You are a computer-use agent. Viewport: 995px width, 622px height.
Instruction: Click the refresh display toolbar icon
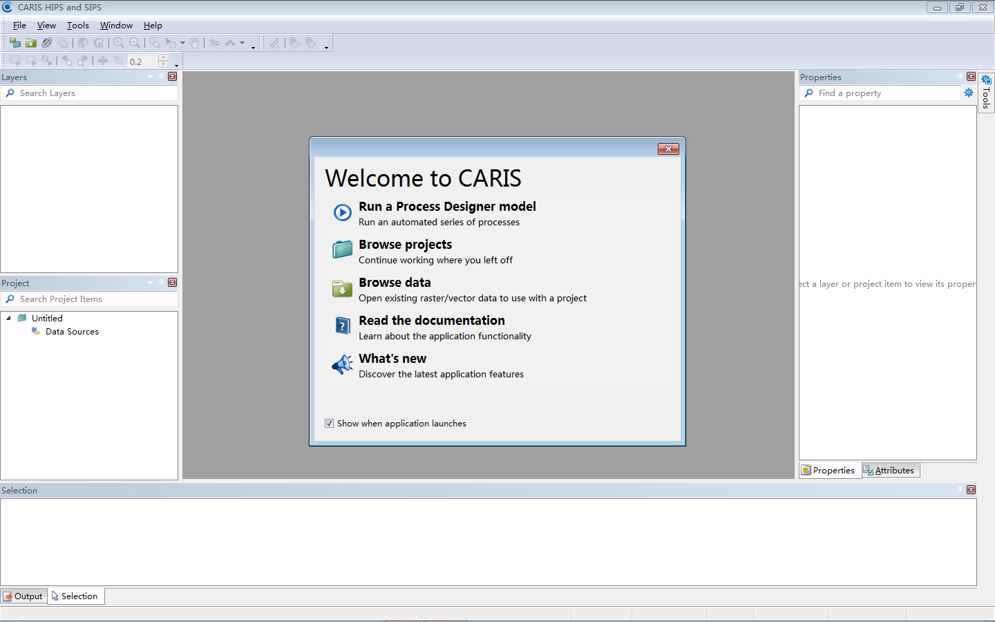click(x=99, y=43)
